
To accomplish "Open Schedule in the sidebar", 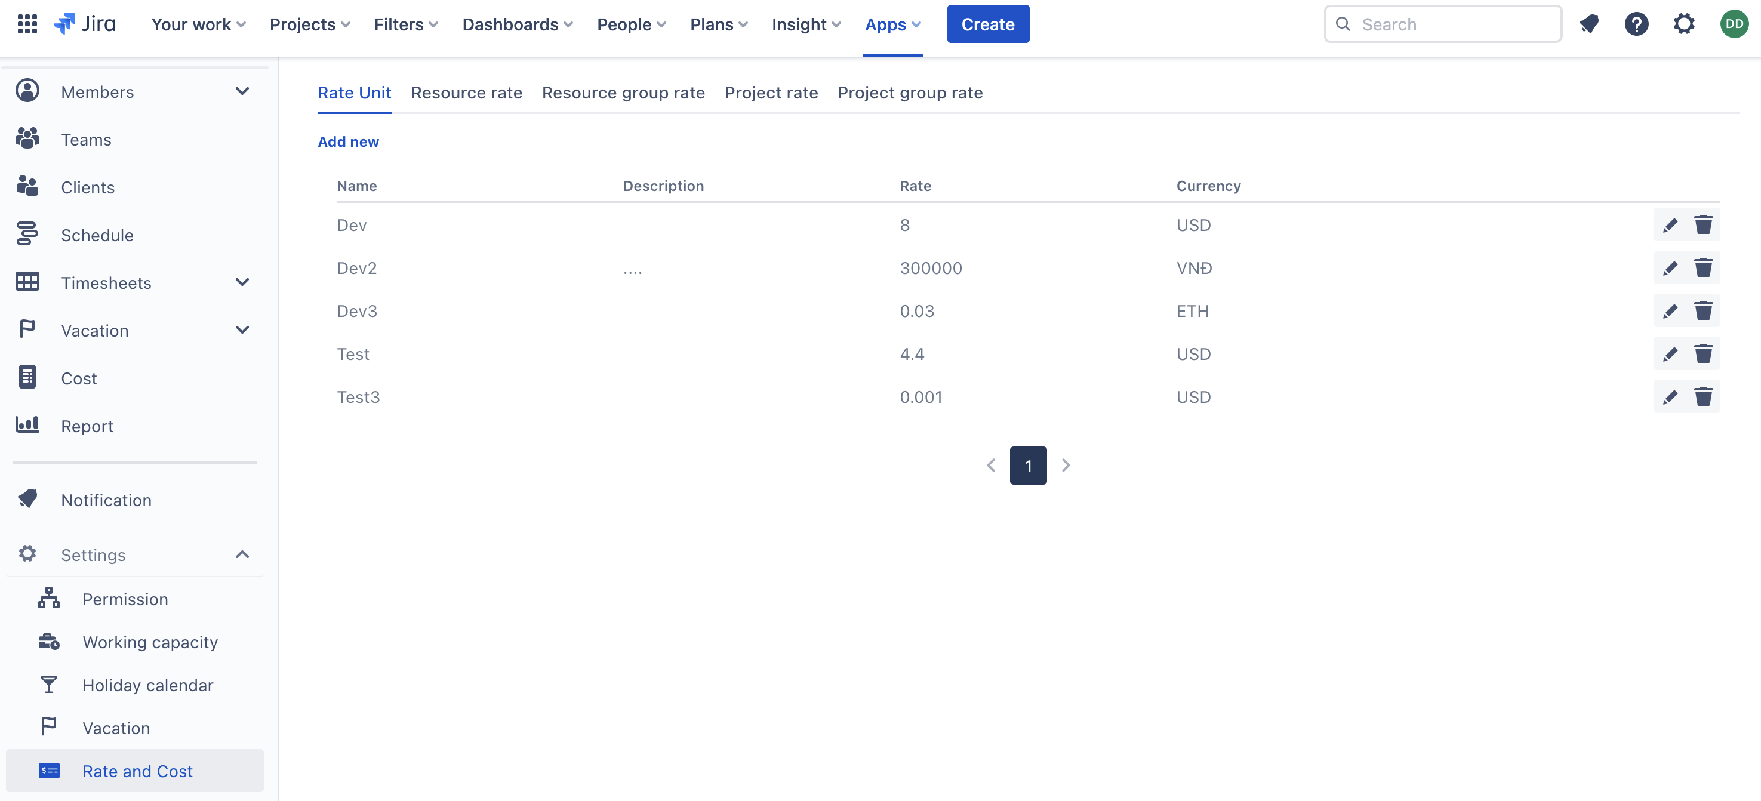I will (x=97, y=235).
